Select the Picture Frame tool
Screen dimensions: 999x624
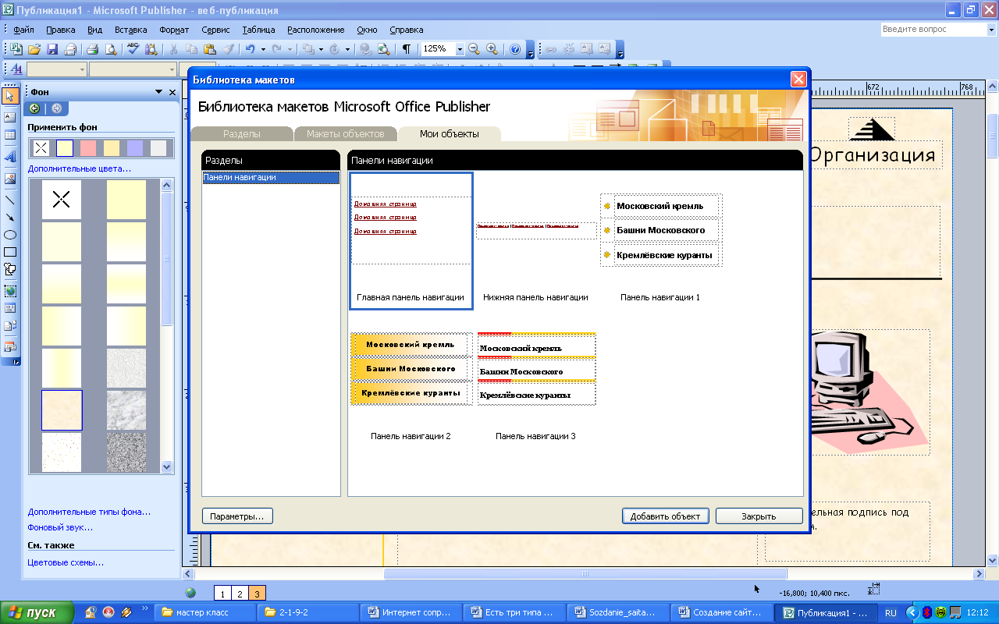coord(10,178)
